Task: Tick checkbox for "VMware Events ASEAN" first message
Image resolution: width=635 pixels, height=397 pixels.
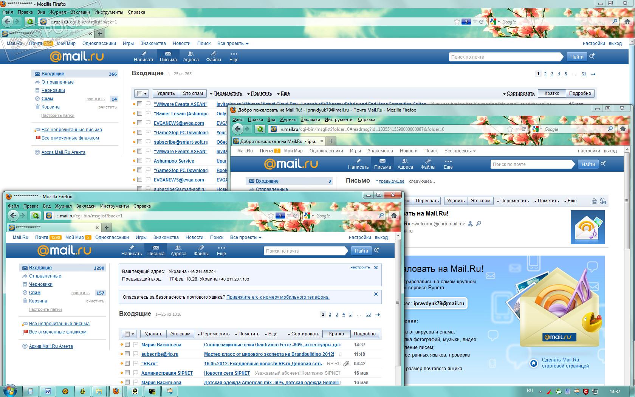Action: (140, 104)
